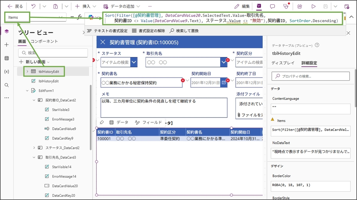
Task: Switch to the コンポーネント tab
Action: point(44,42)
